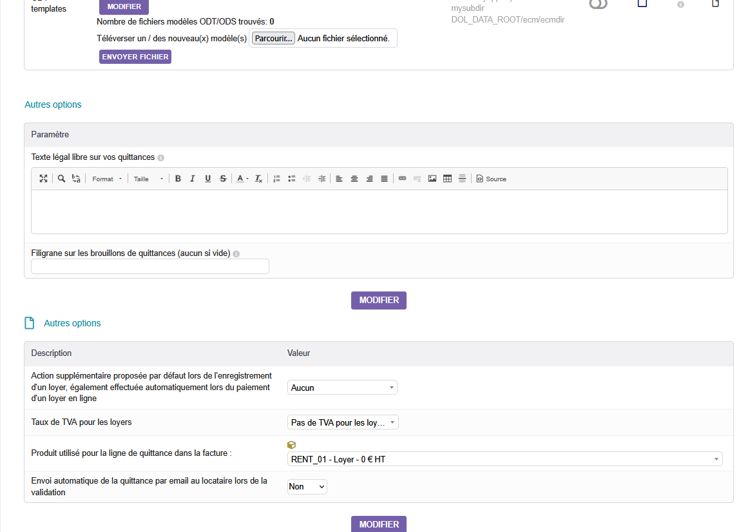Switch editor to Source mode
Screen dimensions: 750x532
(491, 179)
